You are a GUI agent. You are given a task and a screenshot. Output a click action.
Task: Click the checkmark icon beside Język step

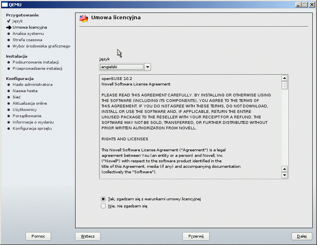(x=9, y=21)
